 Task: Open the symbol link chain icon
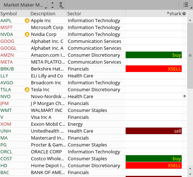point(61,5)
